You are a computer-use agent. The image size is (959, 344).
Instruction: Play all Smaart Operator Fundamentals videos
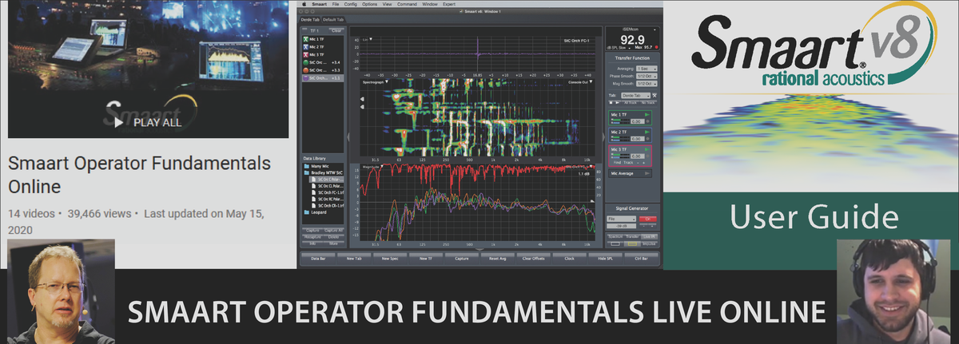coord(149,123)
